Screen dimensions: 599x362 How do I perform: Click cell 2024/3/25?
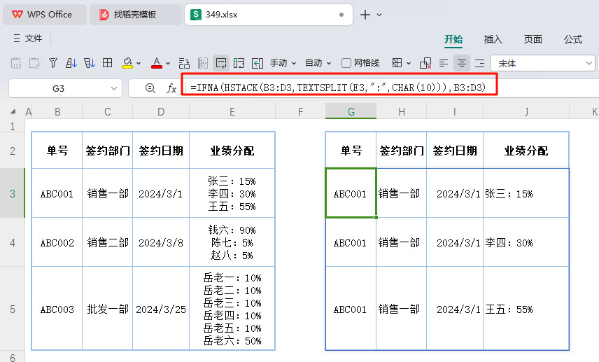(x=161, y=309)
